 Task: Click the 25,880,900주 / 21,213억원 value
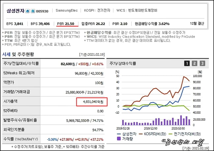[x=84, y=92]
